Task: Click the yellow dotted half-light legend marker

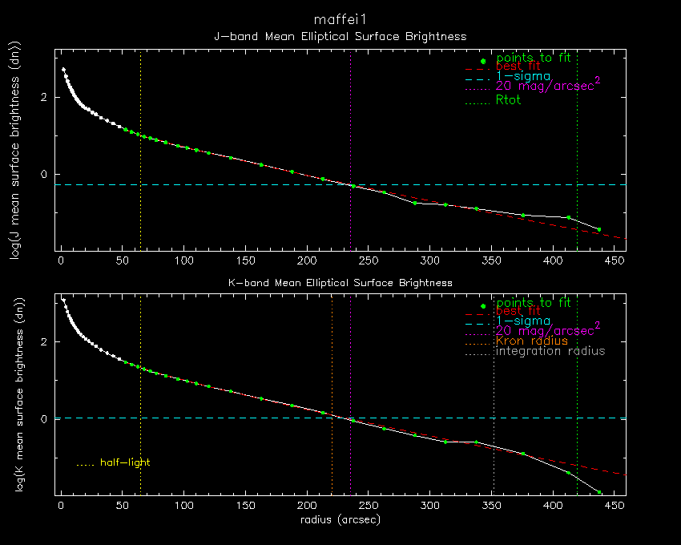Action: [x=85, y=463]
